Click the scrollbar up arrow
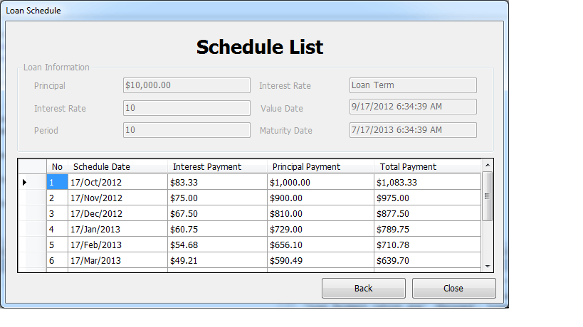This screenshot has width=583, height=327. 488,165
